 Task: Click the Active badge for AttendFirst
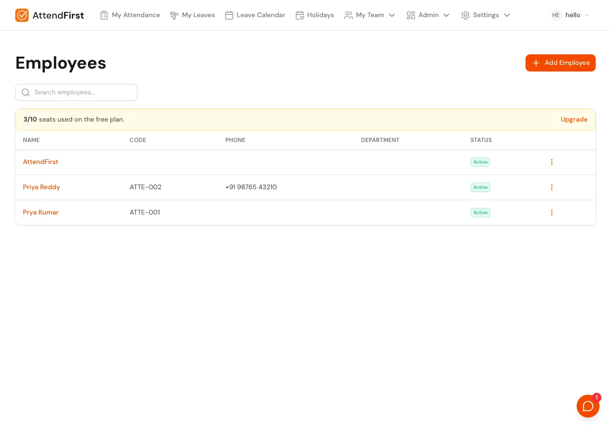480,162
